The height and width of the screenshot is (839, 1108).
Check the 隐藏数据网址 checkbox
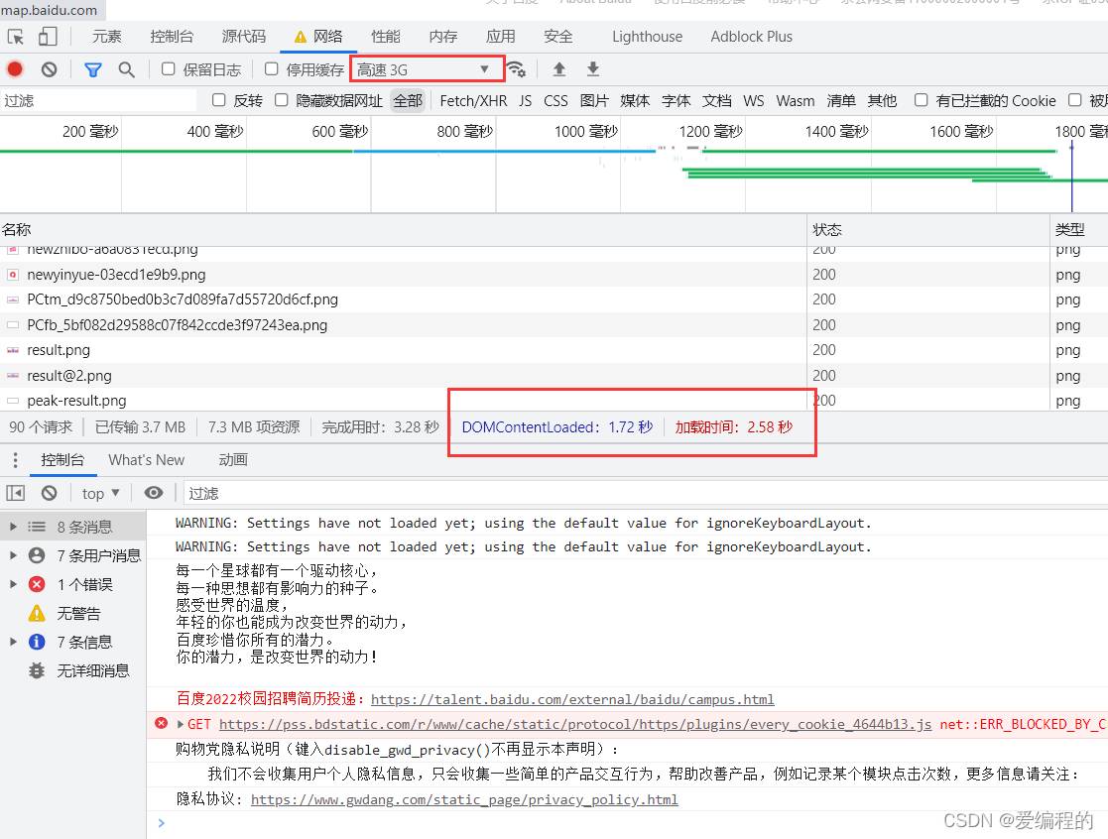tap(282, 100)
